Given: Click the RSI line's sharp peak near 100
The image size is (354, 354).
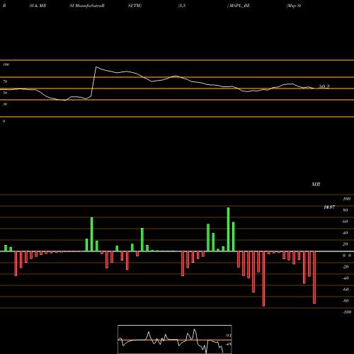Looking at the screenshot, I should tap(96, 67).
